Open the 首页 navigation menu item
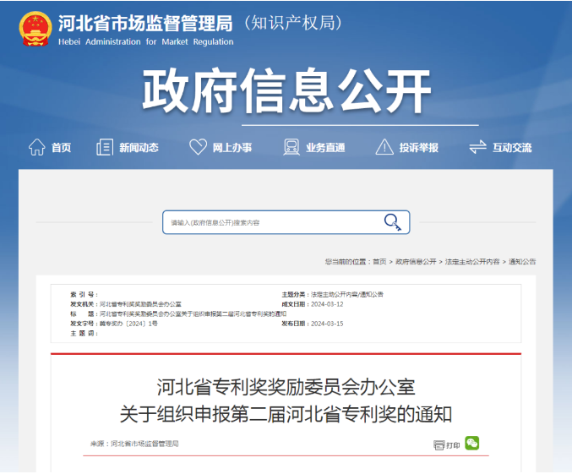This screenshot has height=474, width=572. tap(61, 148)
